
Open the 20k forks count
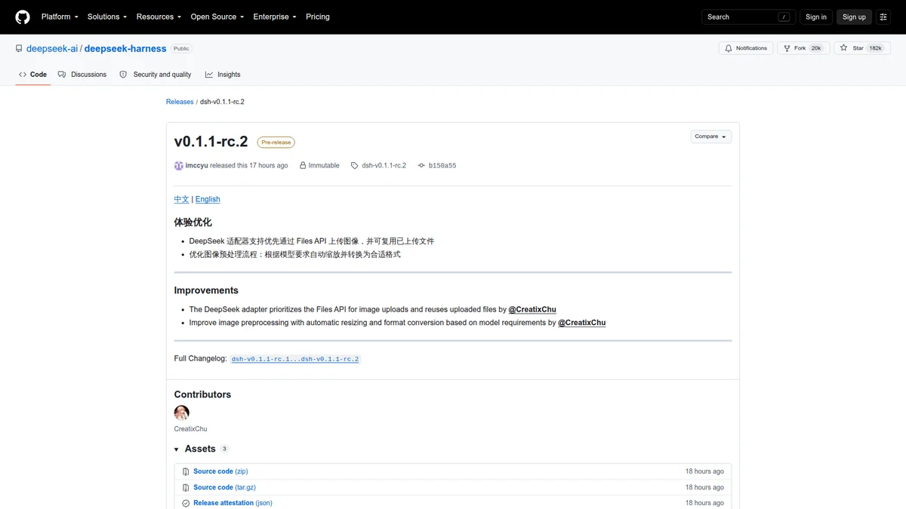point(817,48)
